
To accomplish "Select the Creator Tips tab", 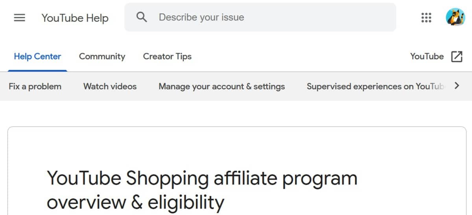I will (167, 56).
